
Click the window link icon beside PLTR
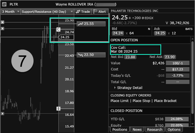click(x=4, y=4)
